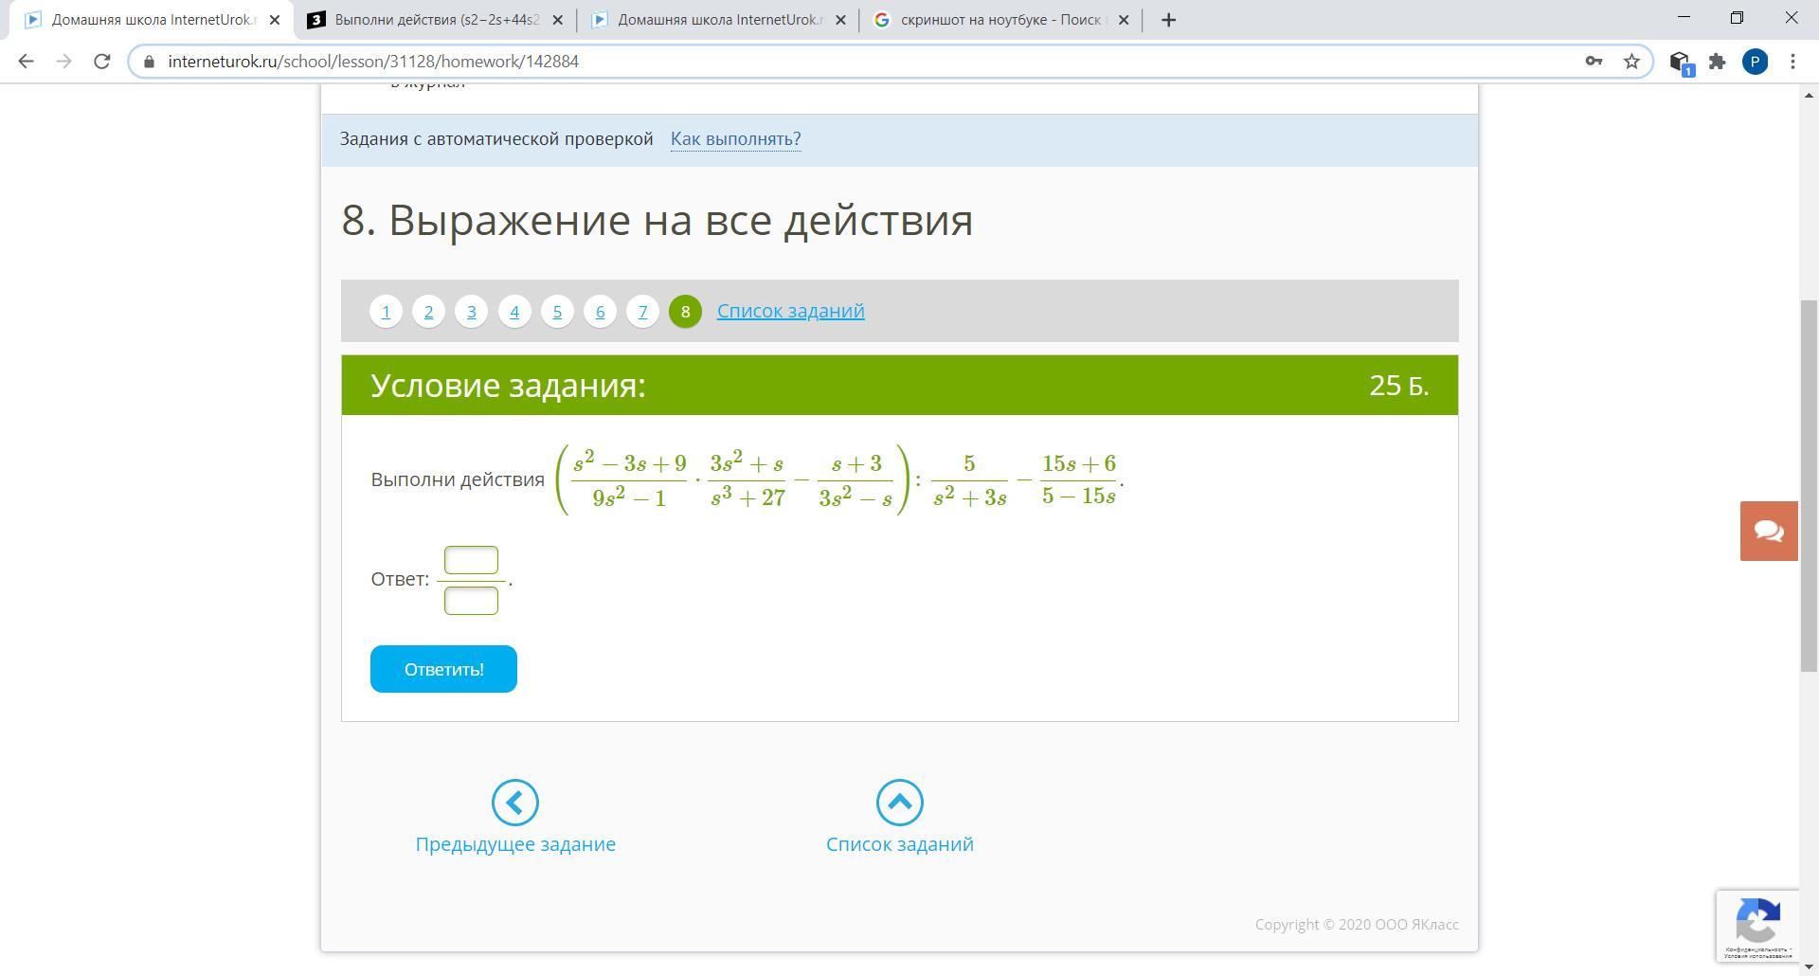Open Предыдущее задание link
The width and height of the screenshot is (1819, 976).
tap(515, 844)
